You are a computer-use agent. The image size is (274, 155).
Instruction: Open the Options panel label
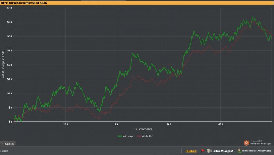(10, 144)
